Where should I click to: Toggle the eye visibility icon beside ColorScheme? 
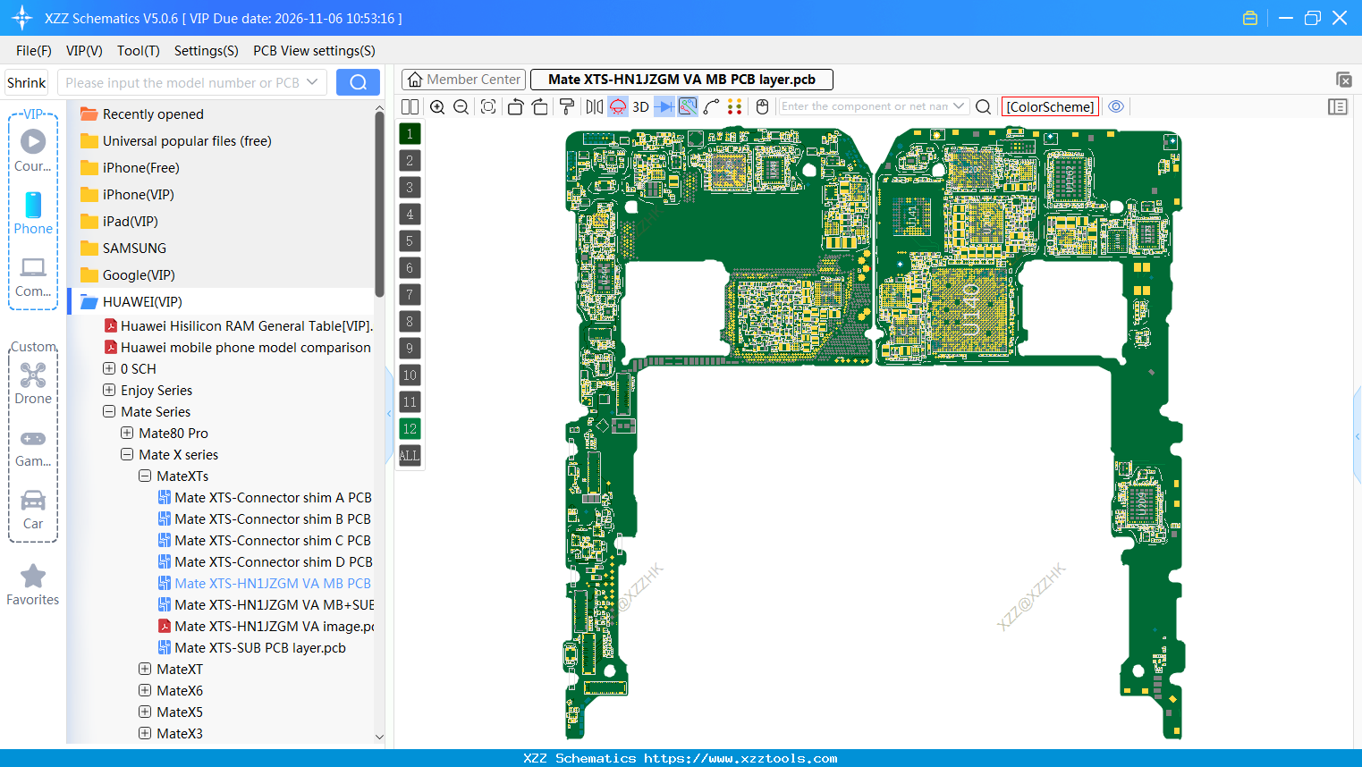coord(1115,106)
